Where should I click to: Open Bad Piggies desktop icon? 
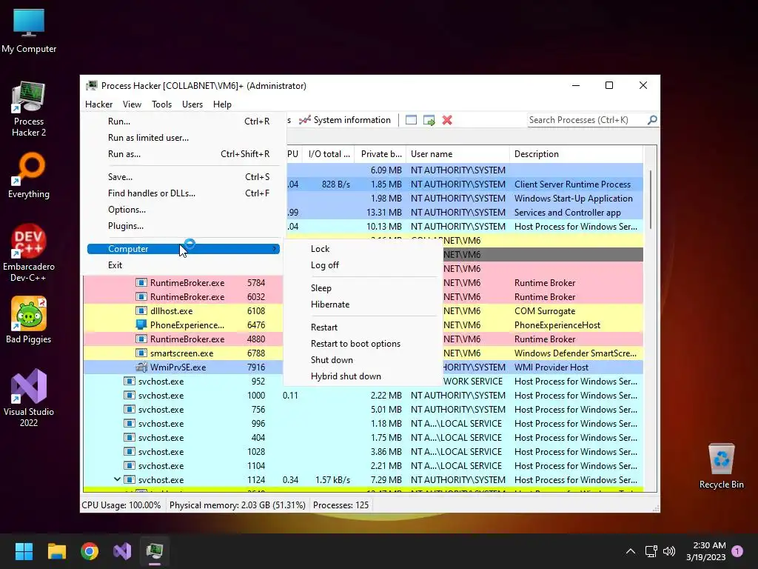[29, 320]
